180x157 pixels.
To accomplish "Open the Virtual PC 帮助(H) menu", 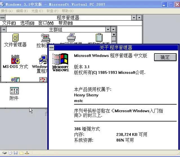I will click(x=68, y=11).
